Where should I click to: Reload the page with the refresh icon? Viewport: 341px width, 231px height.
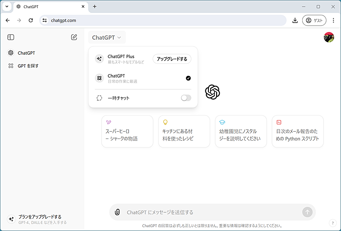point(31,20)
